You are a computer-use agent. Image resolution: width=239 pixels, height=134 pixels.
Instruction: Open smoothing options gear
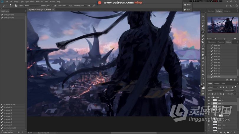tap(89, 6)
